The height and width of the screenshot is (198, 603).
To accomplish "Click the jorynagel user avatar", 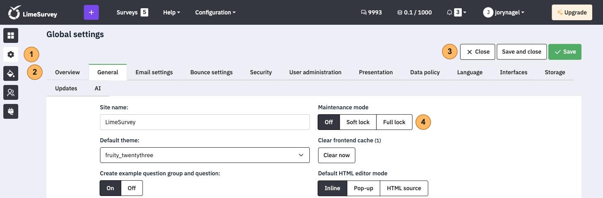I will click(488, 12).
